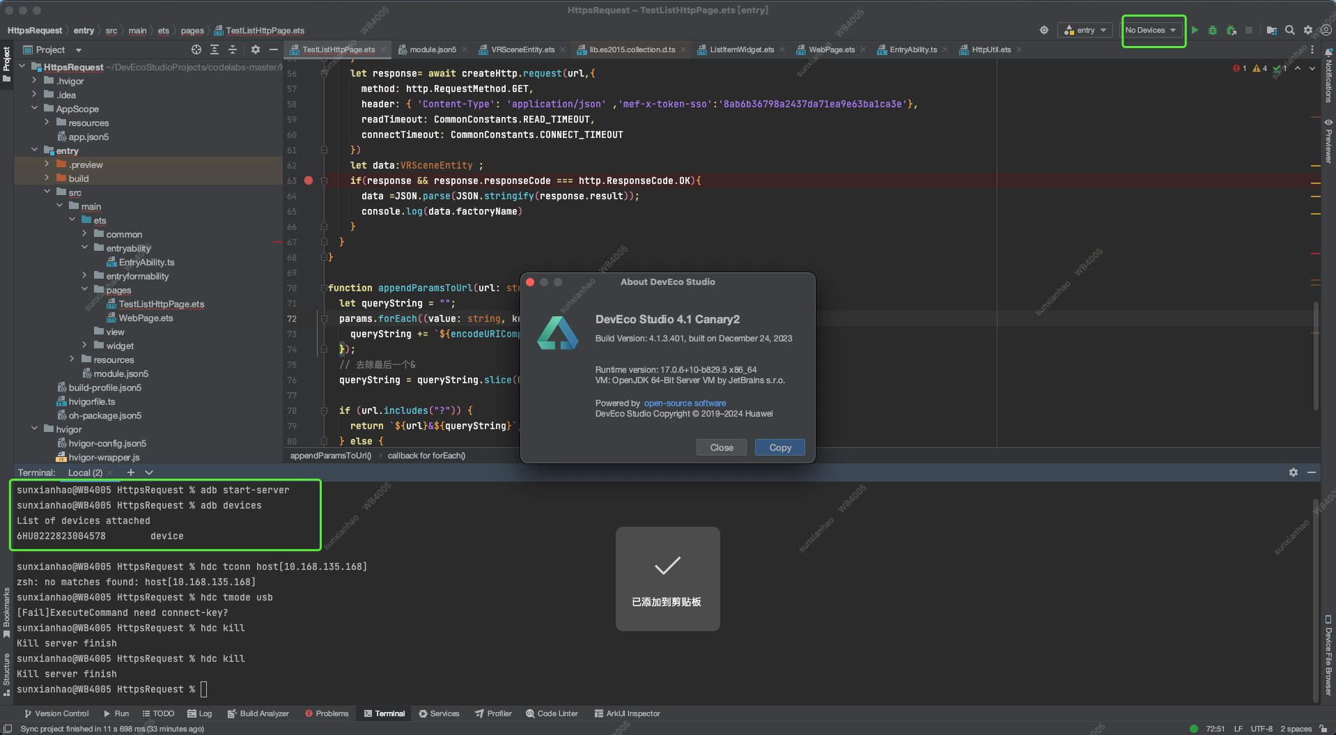Screen dimensions: 1336x735
Task: Click the gray stop square icon
Action: pyautogui.click(x=1249, y=30)
